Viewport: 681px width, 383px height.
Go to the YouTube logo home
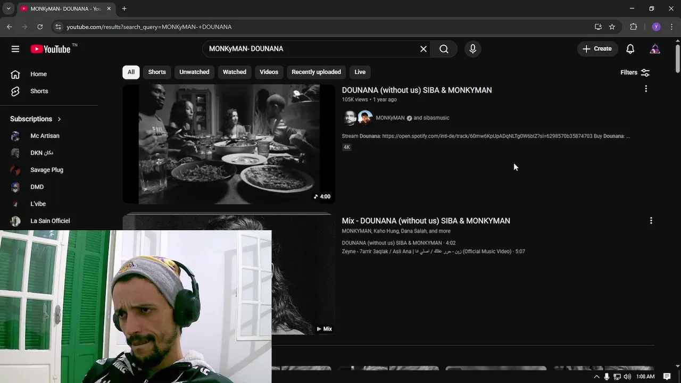click(x=51, y=49)
